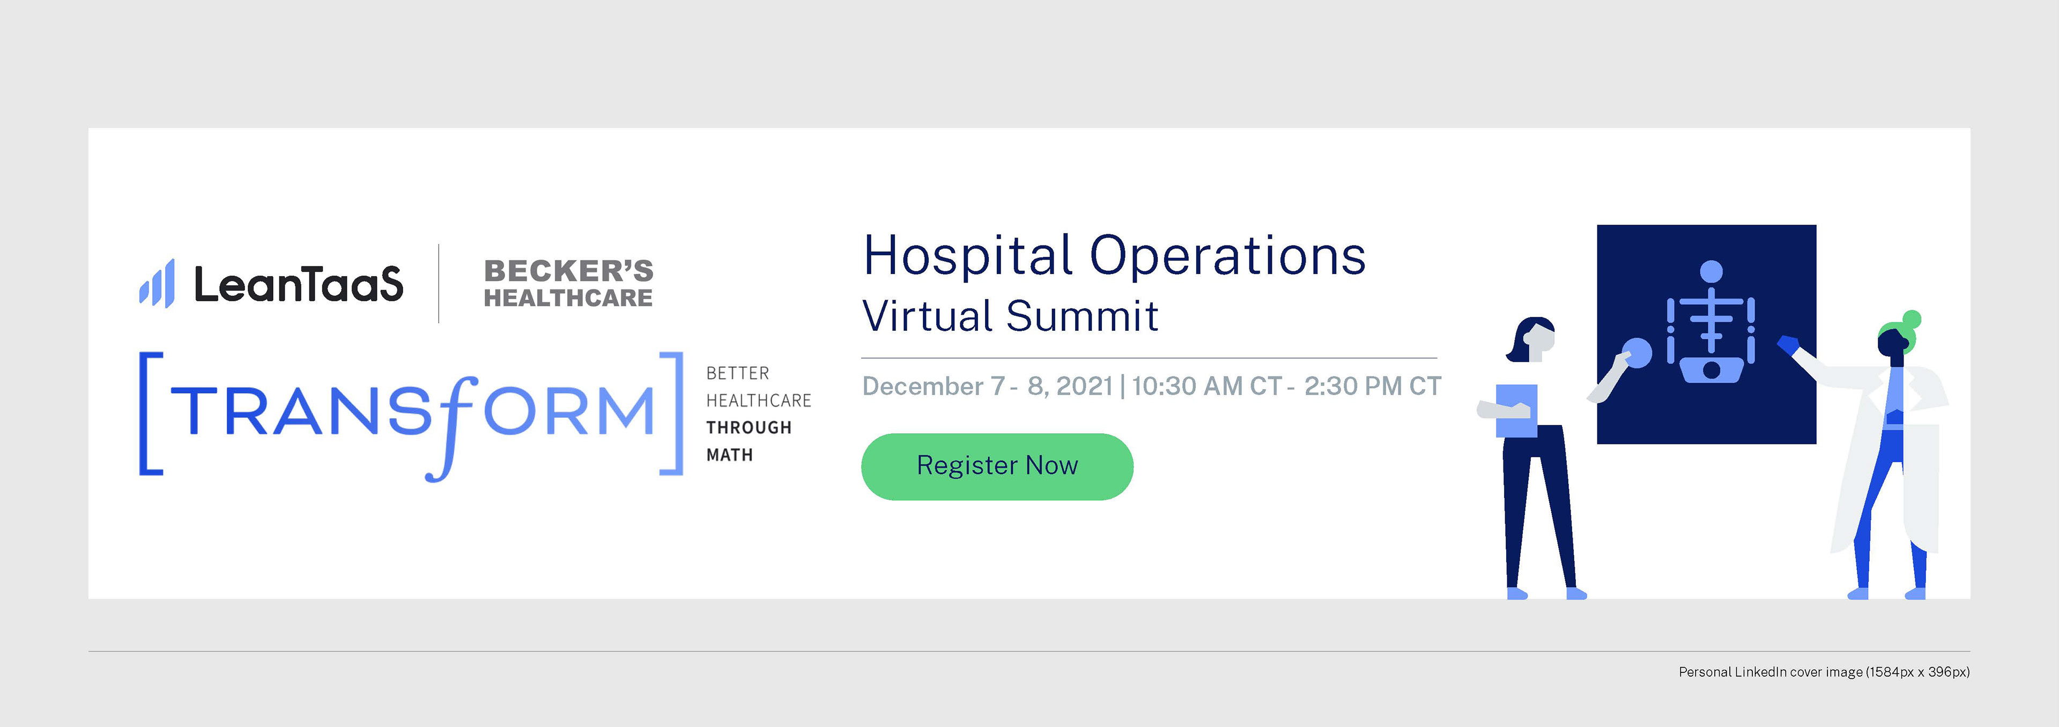Click the 'Personal LinkedIn cover image' caption

(1824, 672)
